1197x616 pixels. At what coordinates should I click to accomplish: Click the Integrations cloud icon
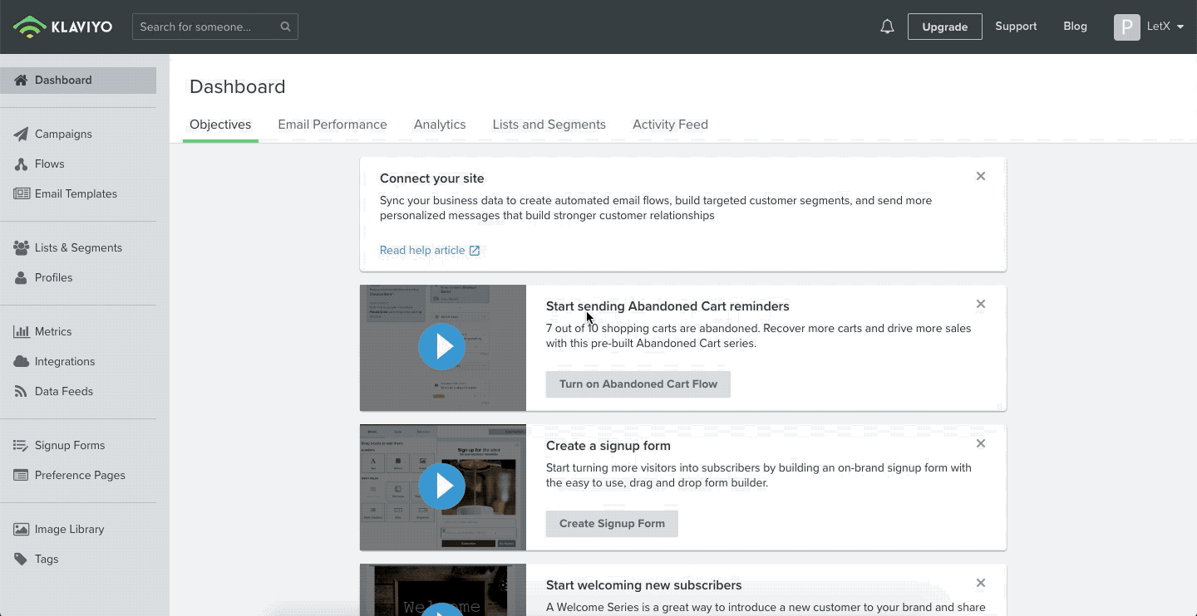22,362
